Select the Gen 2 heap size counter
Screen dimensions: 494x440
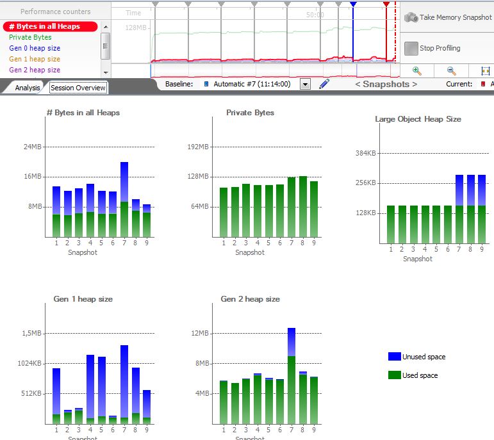pos(35,70)
